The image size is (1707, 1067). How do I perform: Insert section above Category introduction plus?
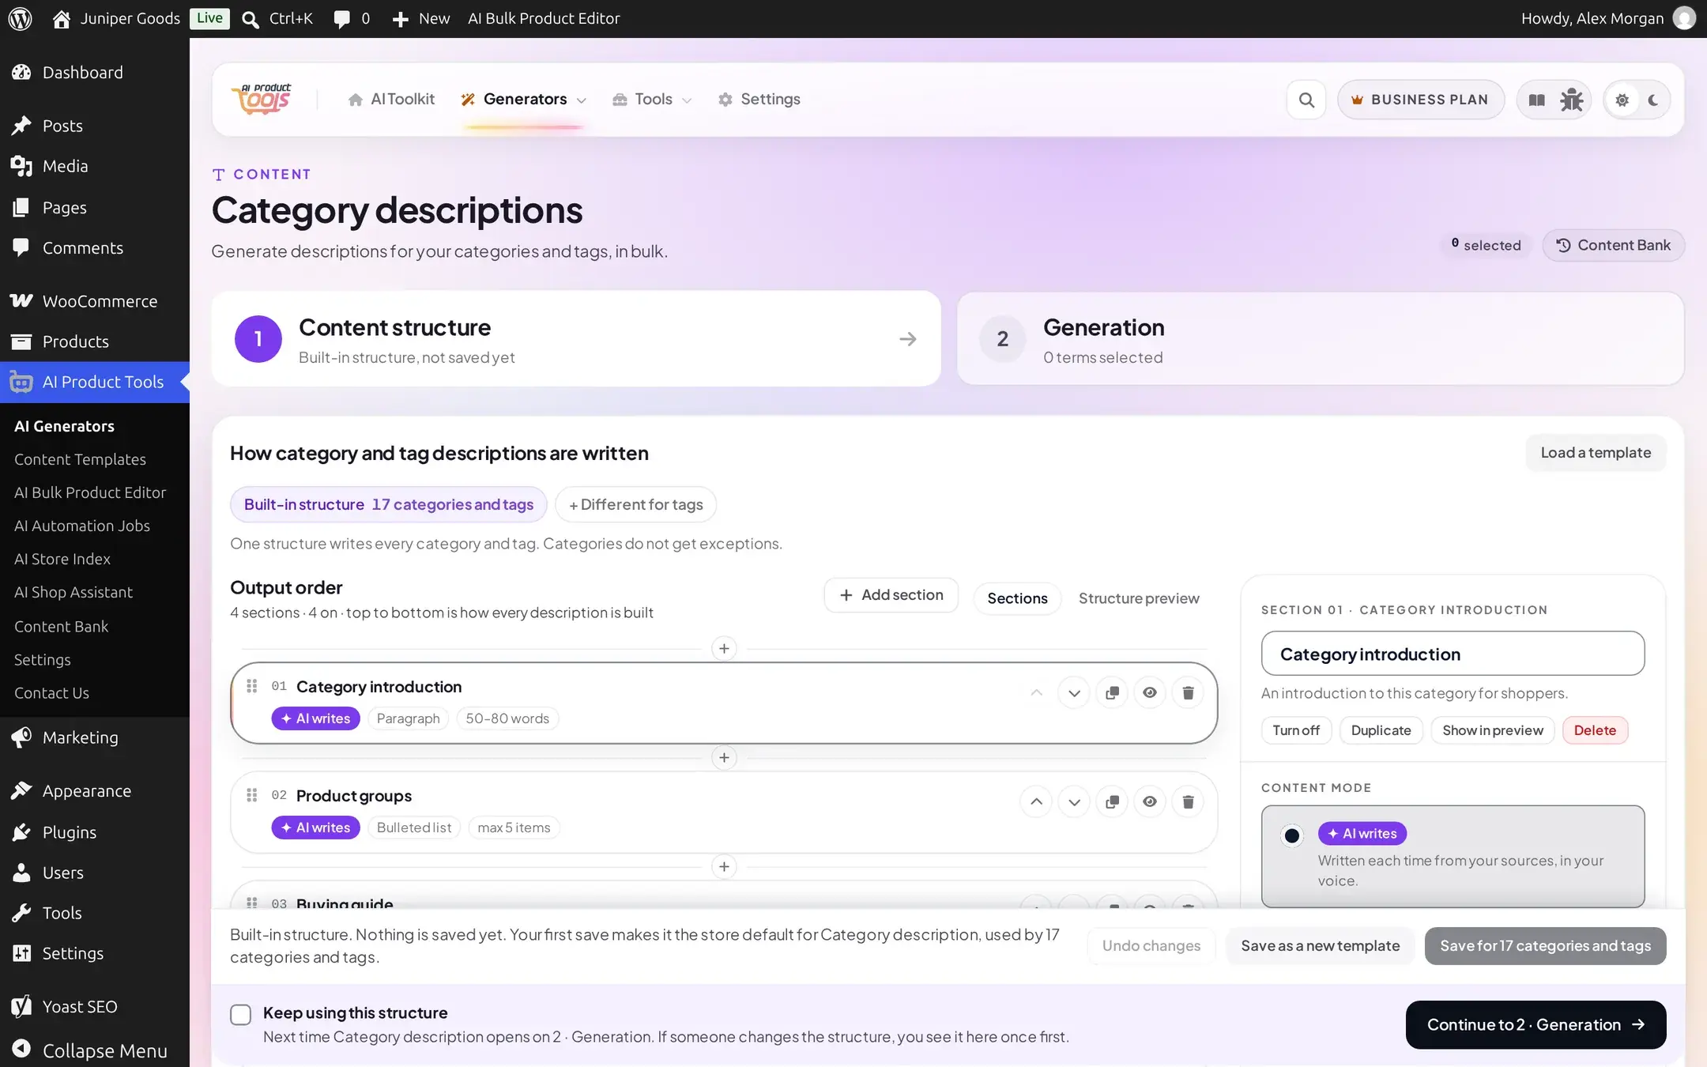click(724, 648)
